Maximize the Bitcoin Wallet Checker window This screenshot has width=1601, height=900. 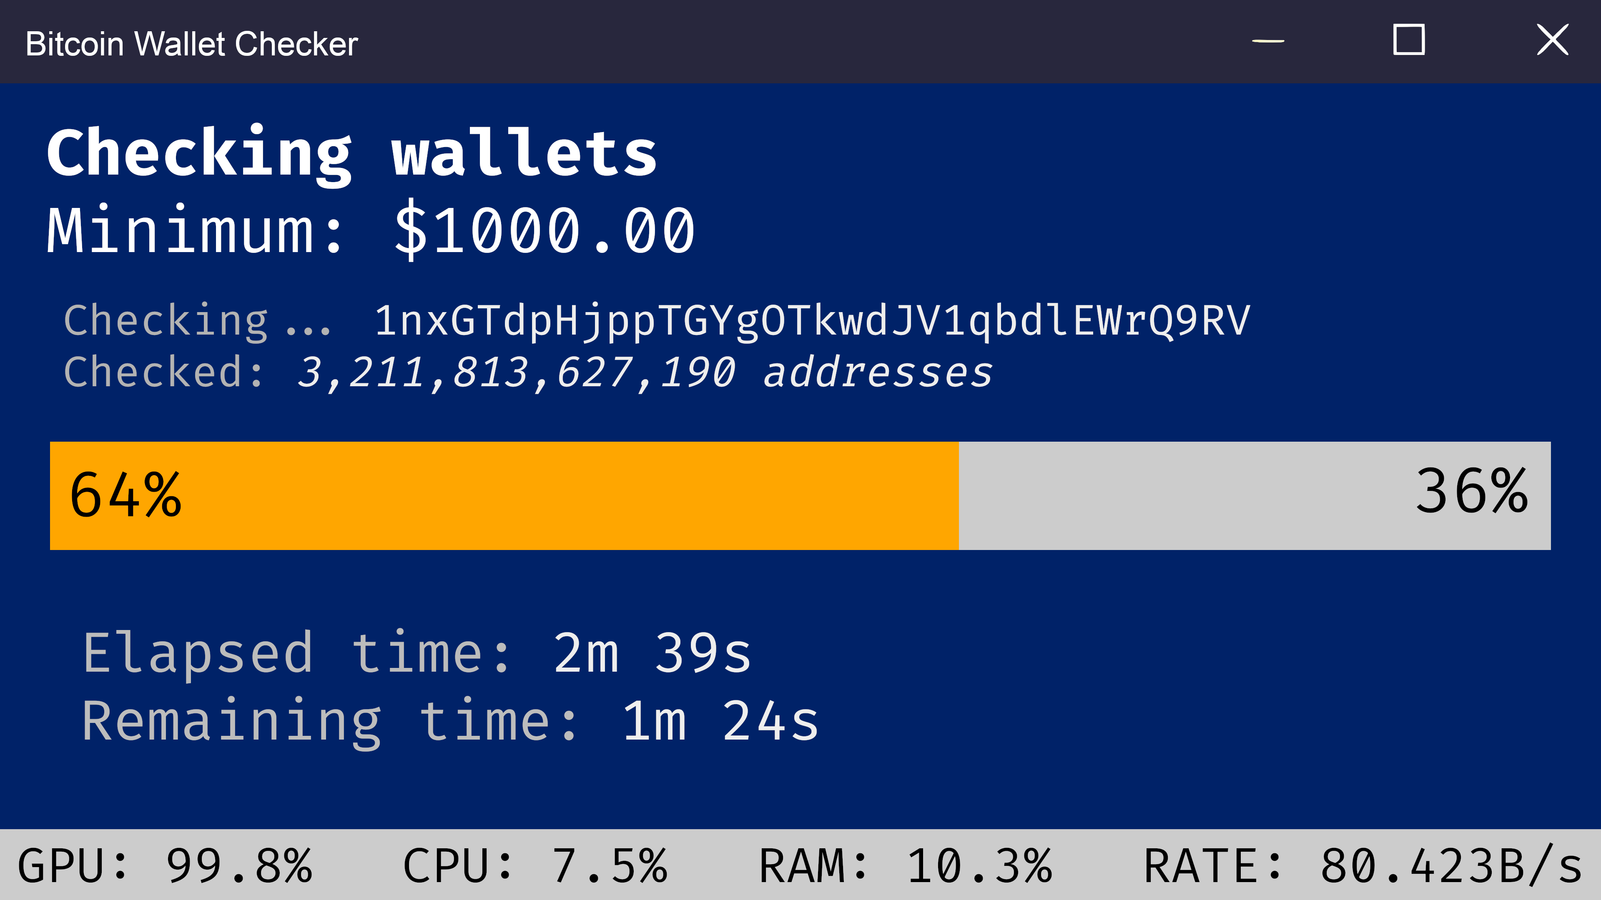coord(1408,40)
